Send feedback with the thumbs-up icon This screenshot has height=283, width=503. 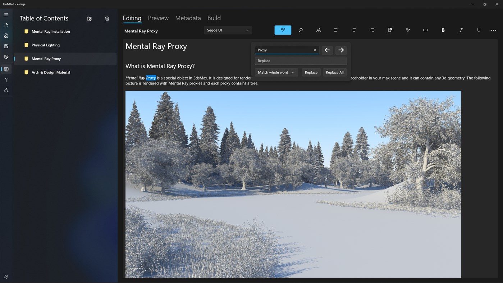click(x=6, y=90)
